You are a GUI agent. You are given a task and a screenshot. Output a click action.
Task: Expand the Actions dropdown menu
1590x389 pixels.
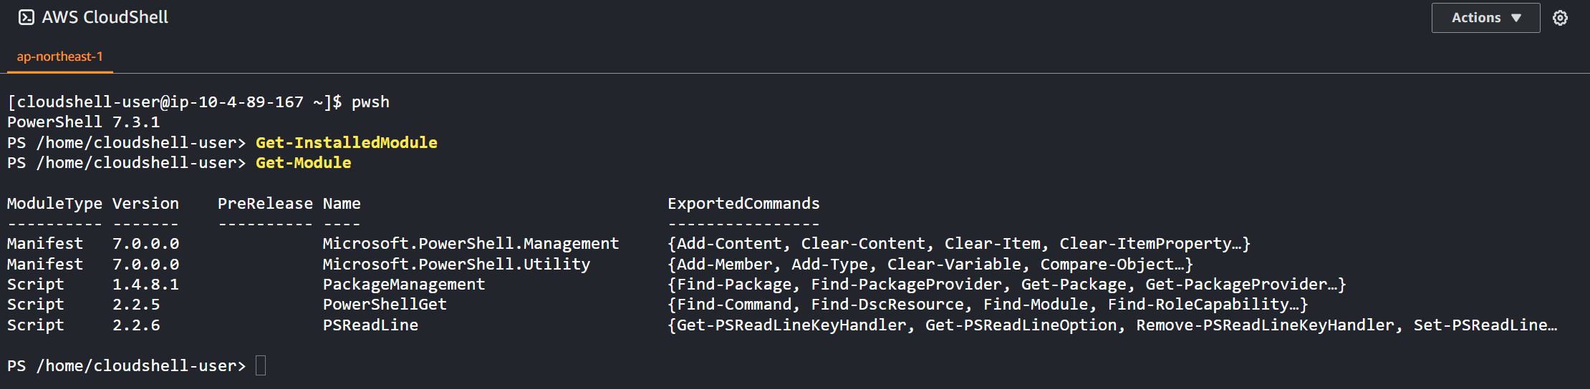pos(1485,18)
